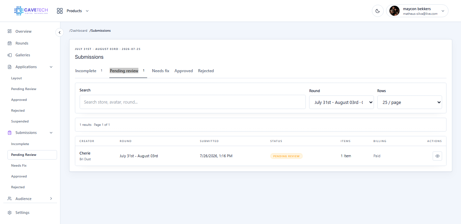Click the Overview sidebar icon
This screenshot has height=224, width=461.
(x=9, y=31)
